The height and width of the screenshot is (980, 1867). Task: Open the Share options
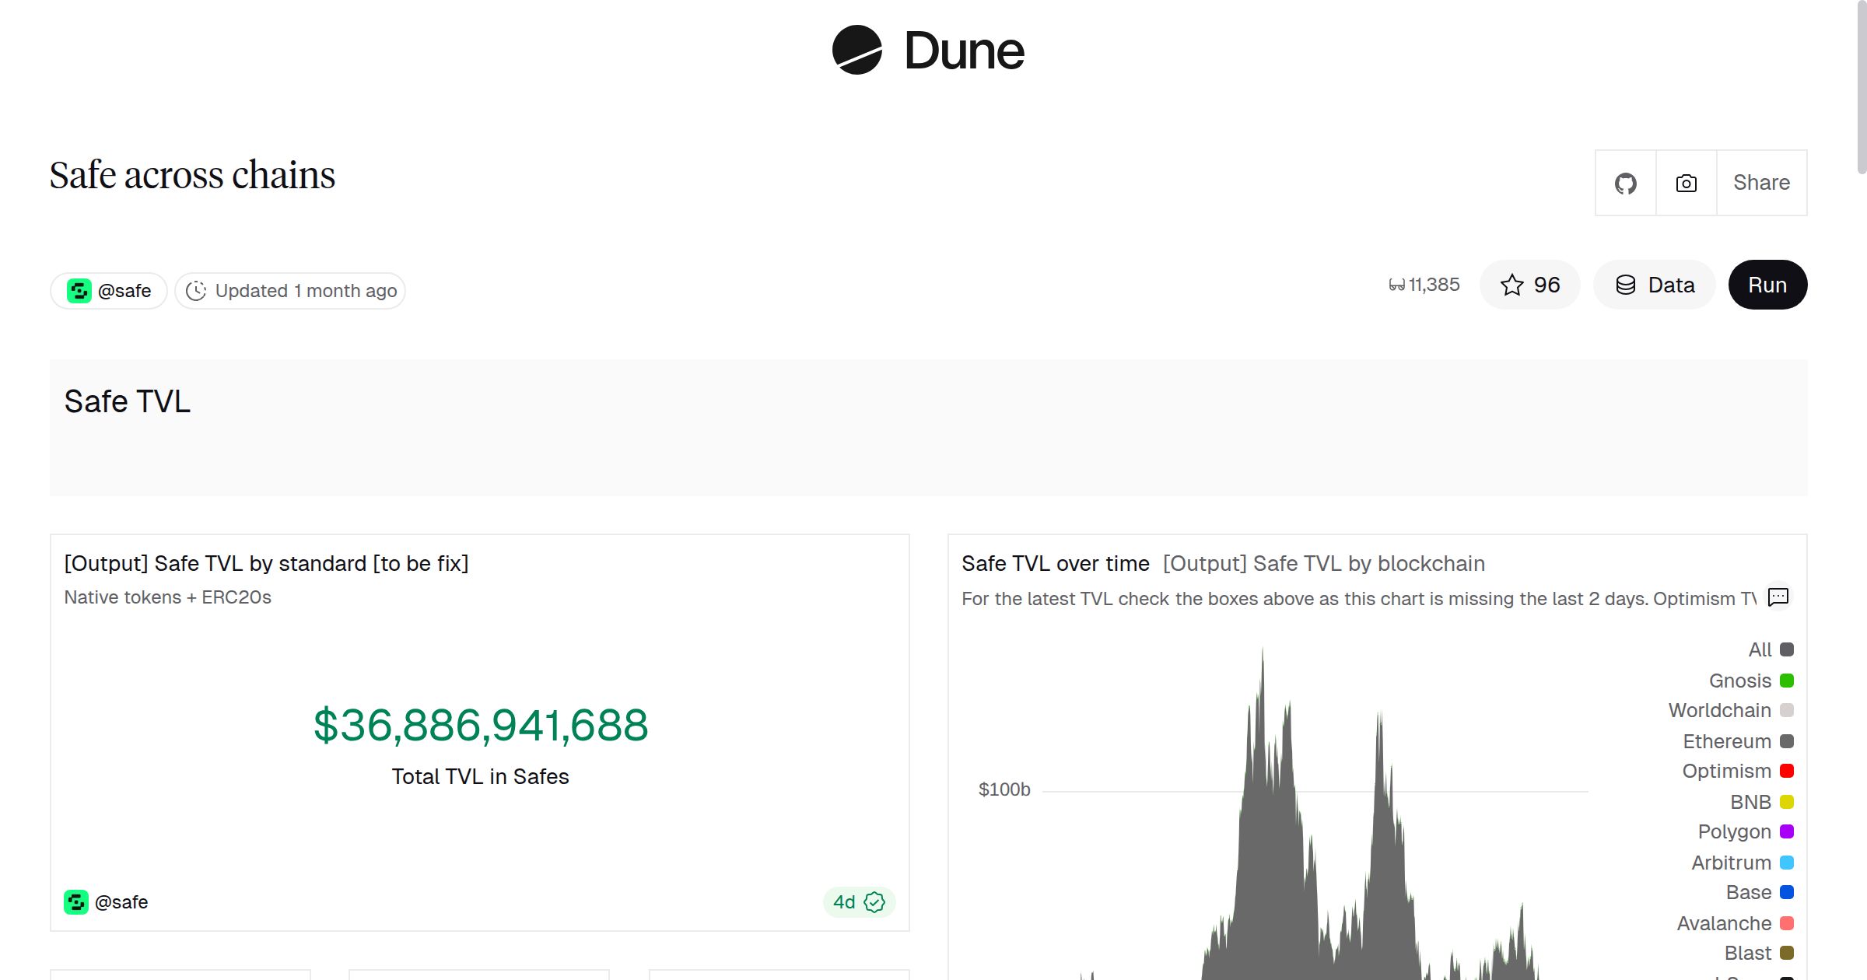(x=1761, y=183)
